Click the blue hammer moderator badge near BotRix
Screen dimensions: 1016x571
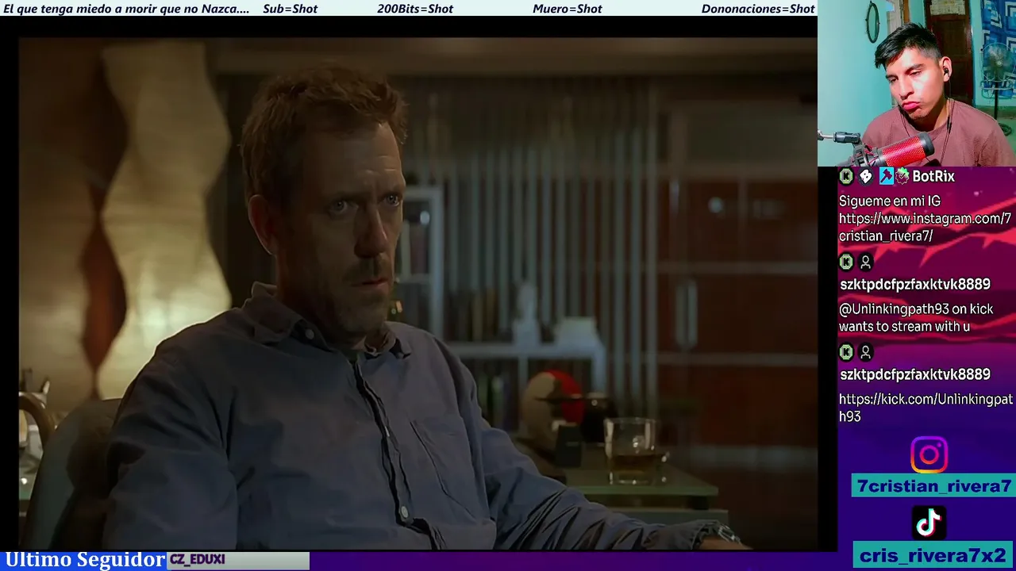pos(886,176)
